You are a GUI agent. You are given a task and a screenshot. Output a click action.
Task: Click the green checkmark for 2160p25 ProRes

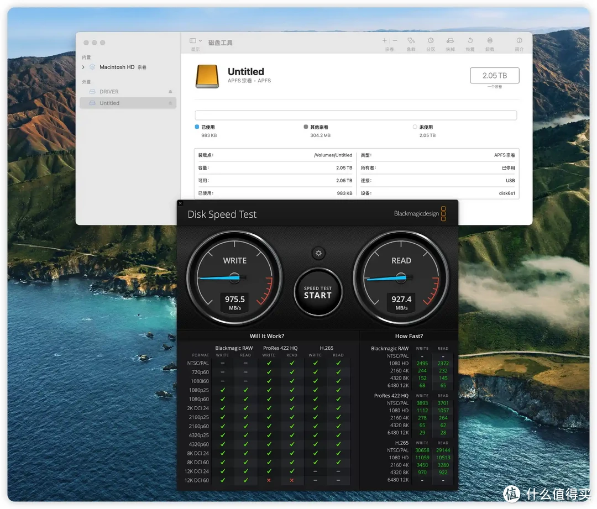click(x=269, y=417)
